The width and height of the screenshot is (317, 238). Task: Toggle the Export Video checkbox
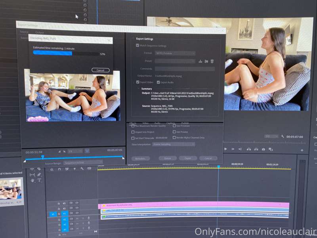point(137,82)
